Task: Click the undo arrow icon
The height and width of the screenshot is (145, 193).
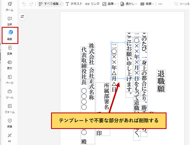Action: pos(24,4)
